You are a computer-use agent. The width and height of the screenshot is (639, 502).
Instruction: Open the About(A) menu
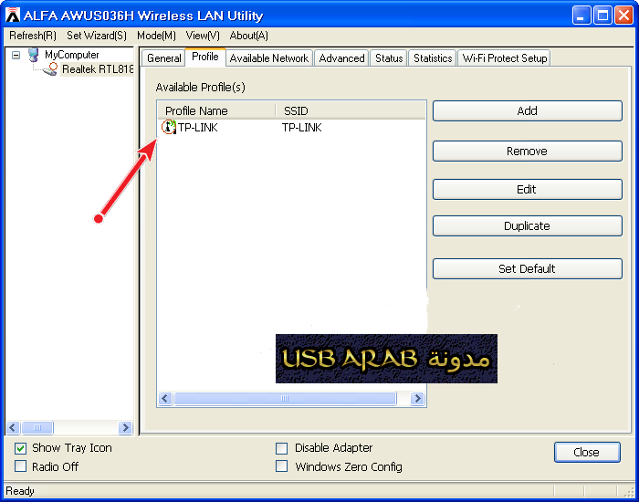click(248, 36)
